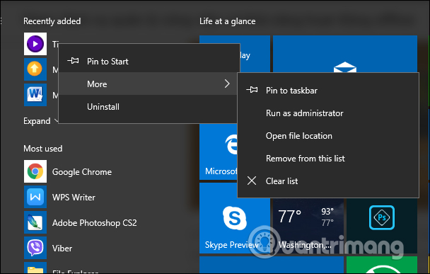Click the Word document app icon
The width and height of the screenshot is (430, 274).
[35, 95]
